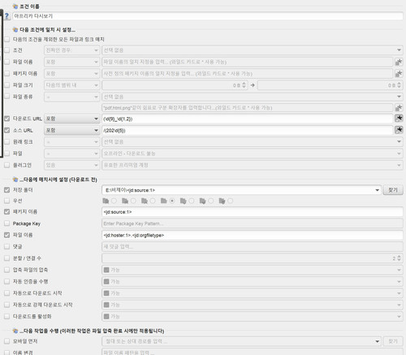Click the lower 찾기 browse button

[393, 341]
